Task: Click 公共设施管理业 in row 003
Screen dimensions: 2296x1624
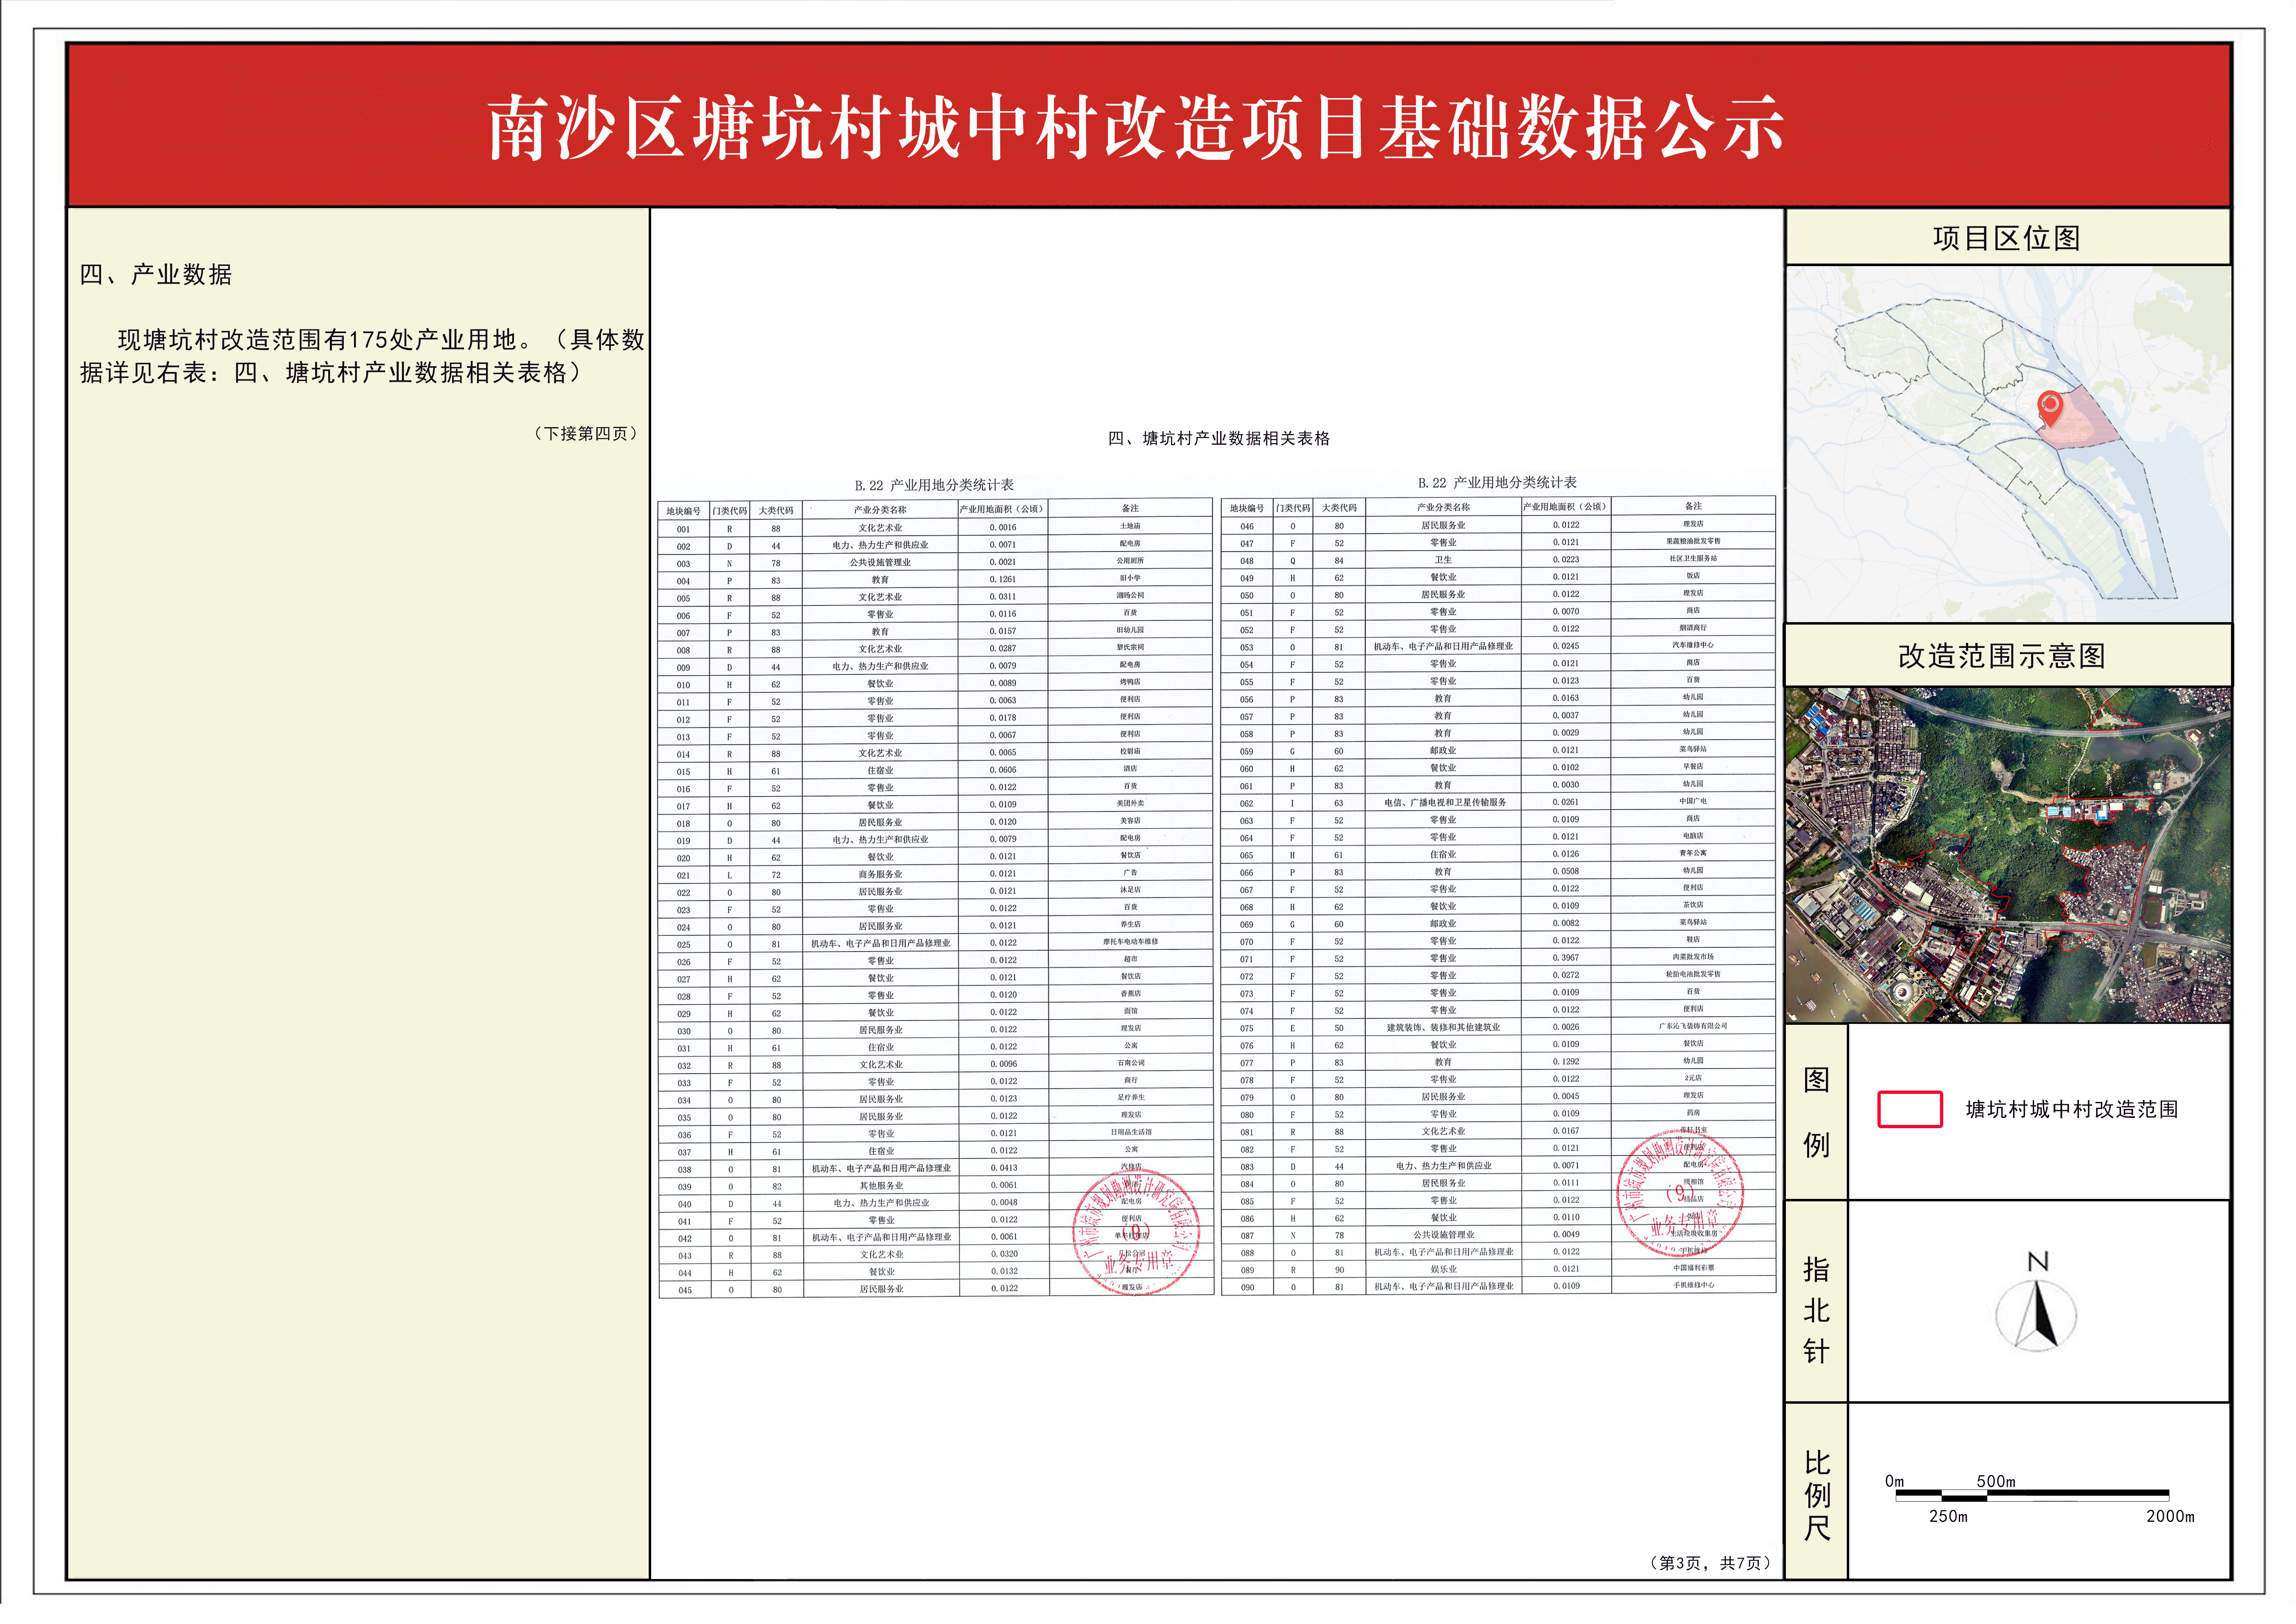Action: [880, 563]
